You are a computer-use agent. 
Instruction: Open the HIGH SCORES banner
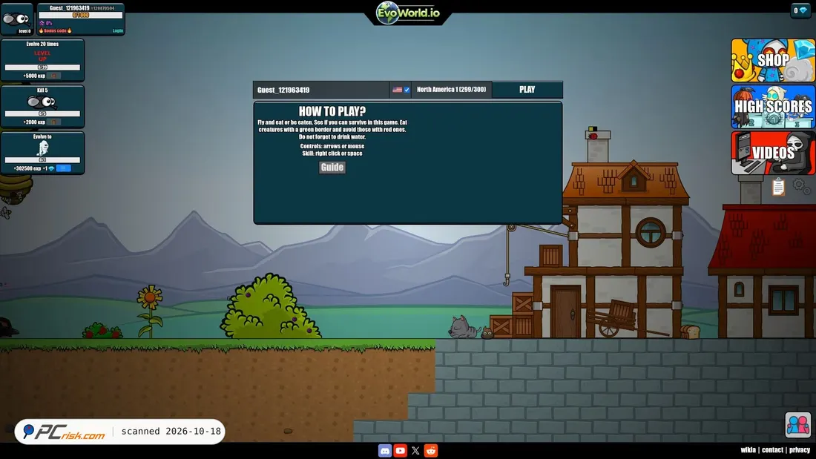pyautogui.click(x=773, y=107)
